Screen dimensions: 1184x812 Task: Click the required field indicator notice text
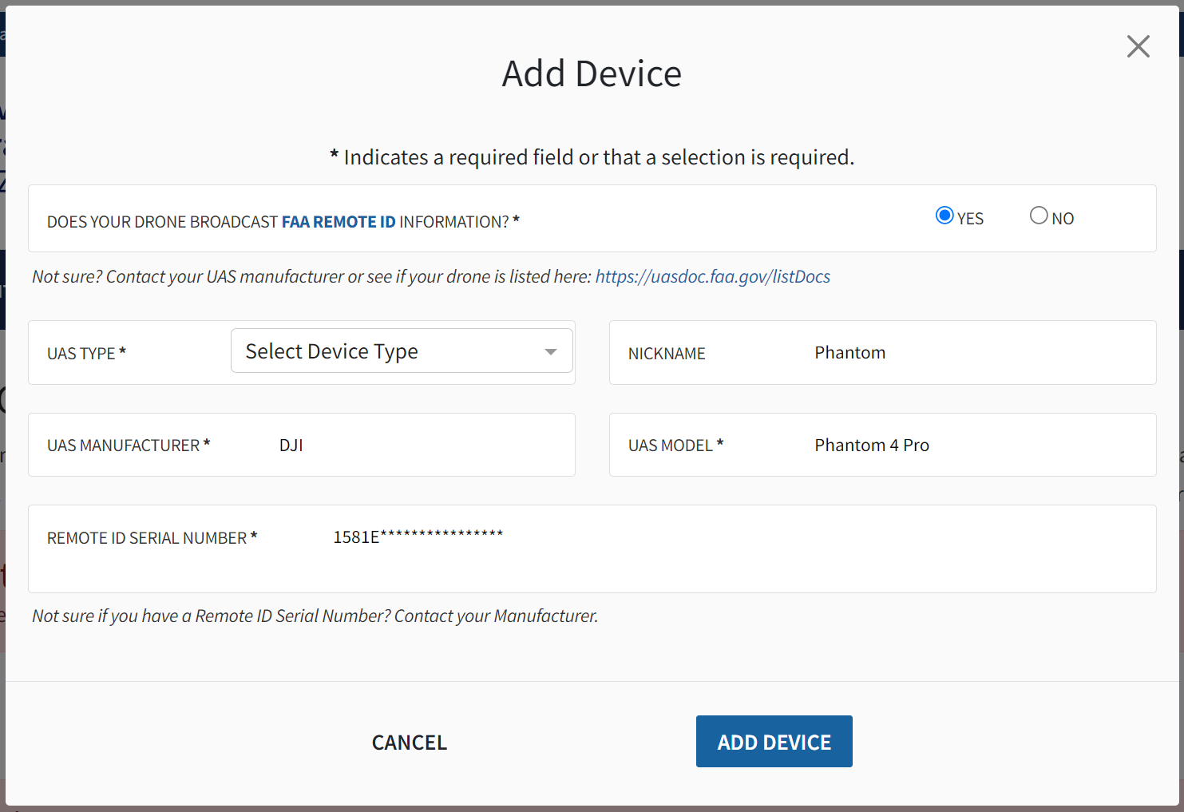(x=592, y=157)
